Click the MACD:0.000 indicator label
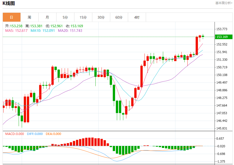This screenshot has height=165, width=234. pos(15,134)
